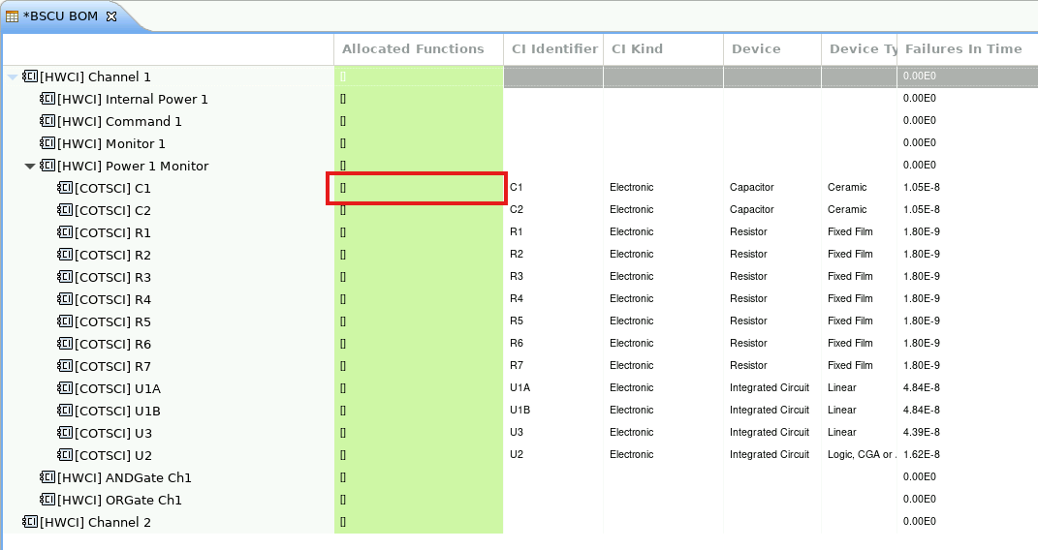This screenshot has height=550, width=1038.
Task: Click the CI icon of COTSCI U2
Action: coord(65,455)
